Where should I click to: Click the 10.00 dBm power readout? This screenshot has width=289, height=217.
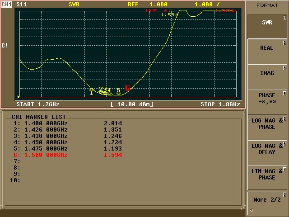[132, 104]
